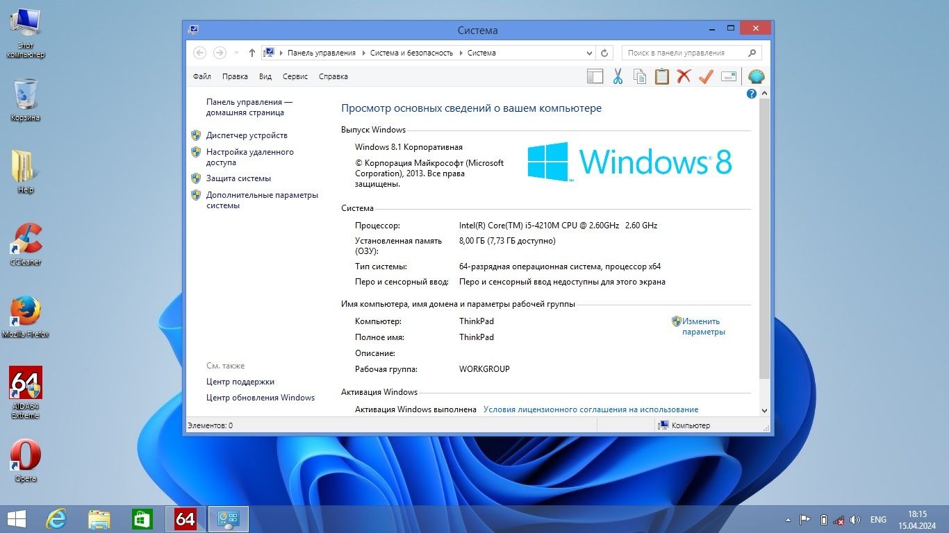Image resolution: width=949 pixels, height=533 pixels.
Task: Click Windows 8.1 Корпоративная text
Action: point(409,147)
